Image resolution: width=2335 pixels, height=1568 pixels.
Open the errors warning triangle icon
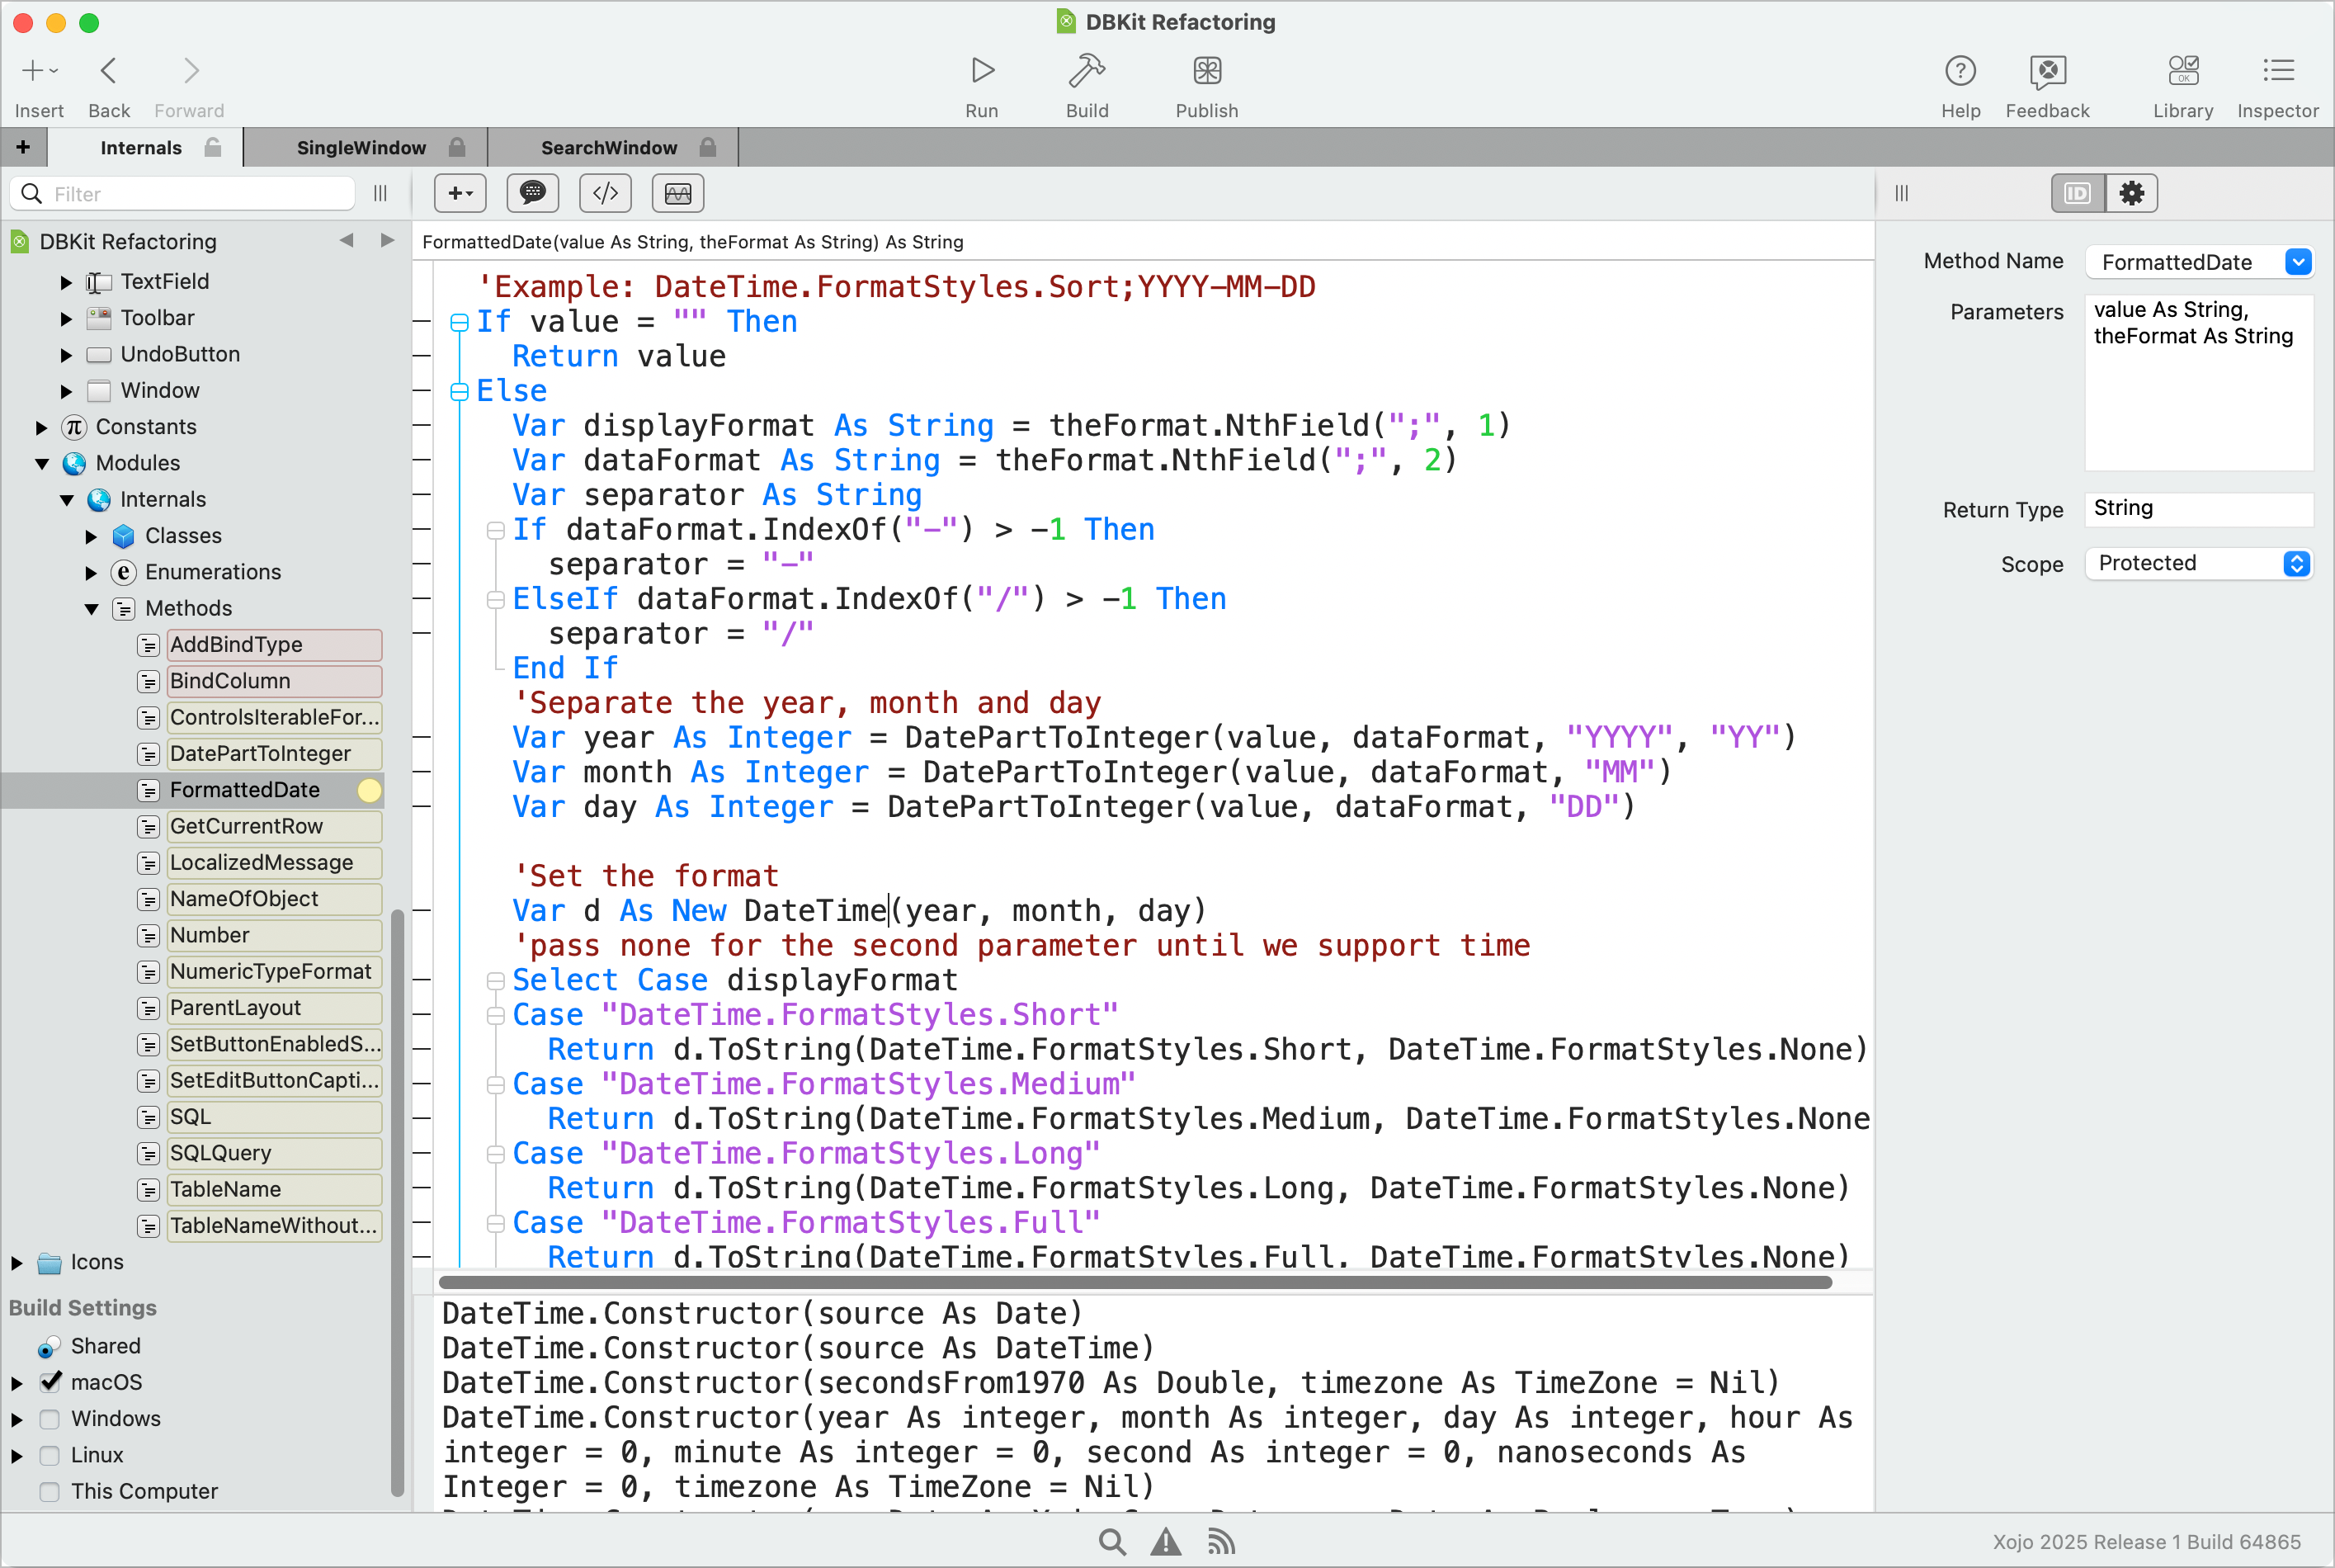(x=1166, y=1542)
